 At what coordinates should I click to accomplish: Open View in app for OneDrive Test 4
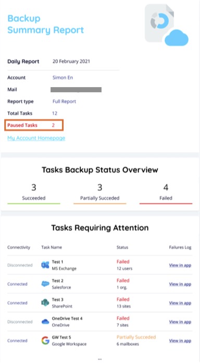point(180,322)
